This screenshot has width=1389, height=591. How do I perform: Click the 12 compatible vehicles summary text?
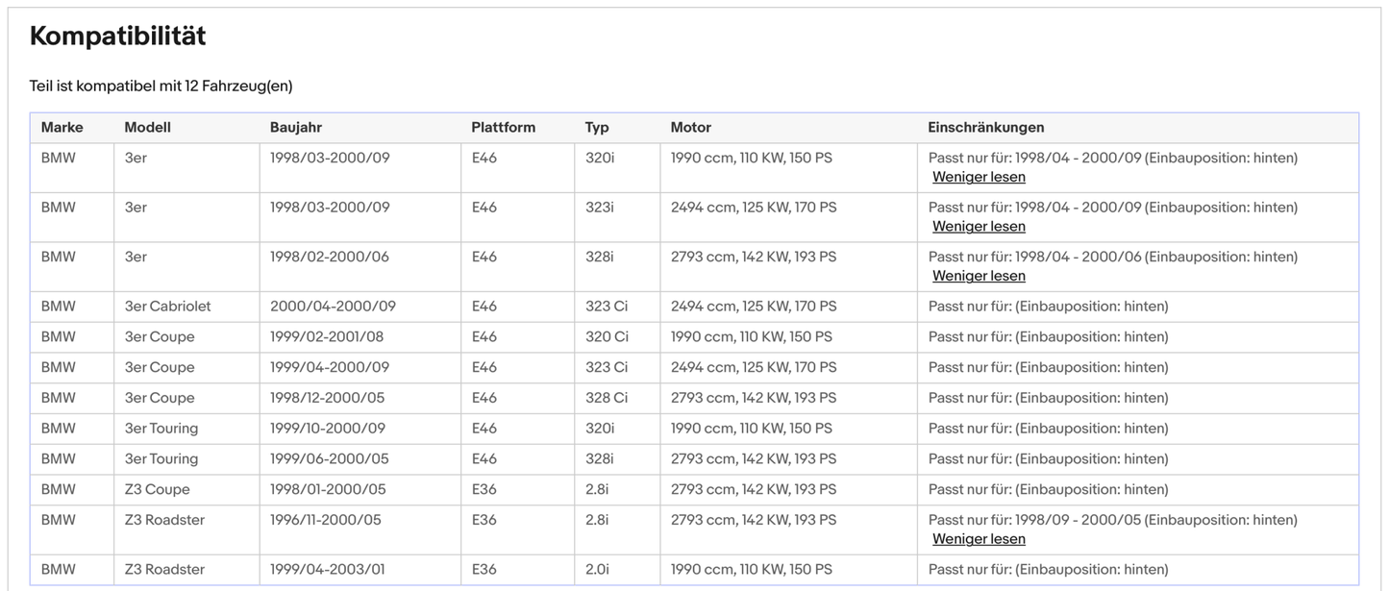pyautogui.click(x=161, y=86)
